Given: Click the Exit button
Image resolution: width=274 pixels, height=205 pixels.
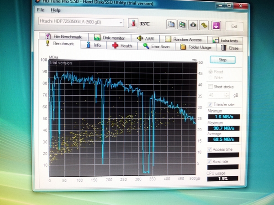Looking at the screenshot, I should click(234, 26).
